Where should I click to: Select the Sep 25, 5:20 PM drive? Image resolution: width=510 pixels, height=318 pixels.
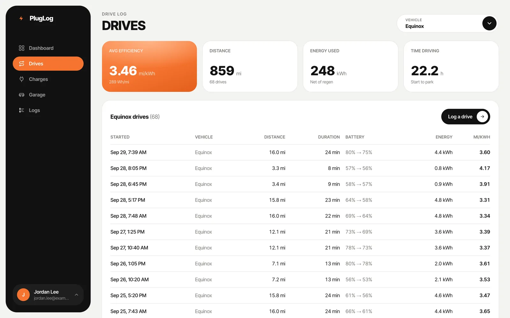click(x=300, y=295)
